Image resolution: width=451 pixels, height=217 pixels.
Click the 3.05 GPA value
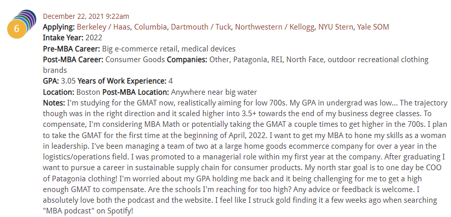(x=68, y=81)
